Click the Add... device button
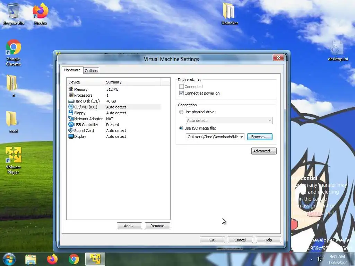This screenshot has height=266, width=355. [x=129, y=226]
